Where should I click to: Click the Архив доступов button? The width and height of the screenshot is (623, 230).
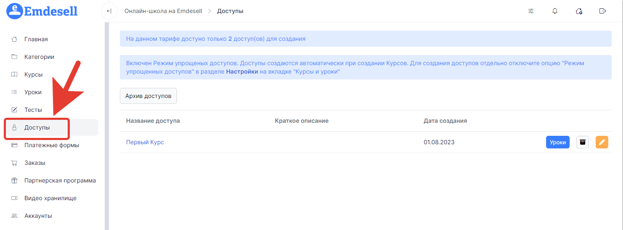[x=148, y=96]
